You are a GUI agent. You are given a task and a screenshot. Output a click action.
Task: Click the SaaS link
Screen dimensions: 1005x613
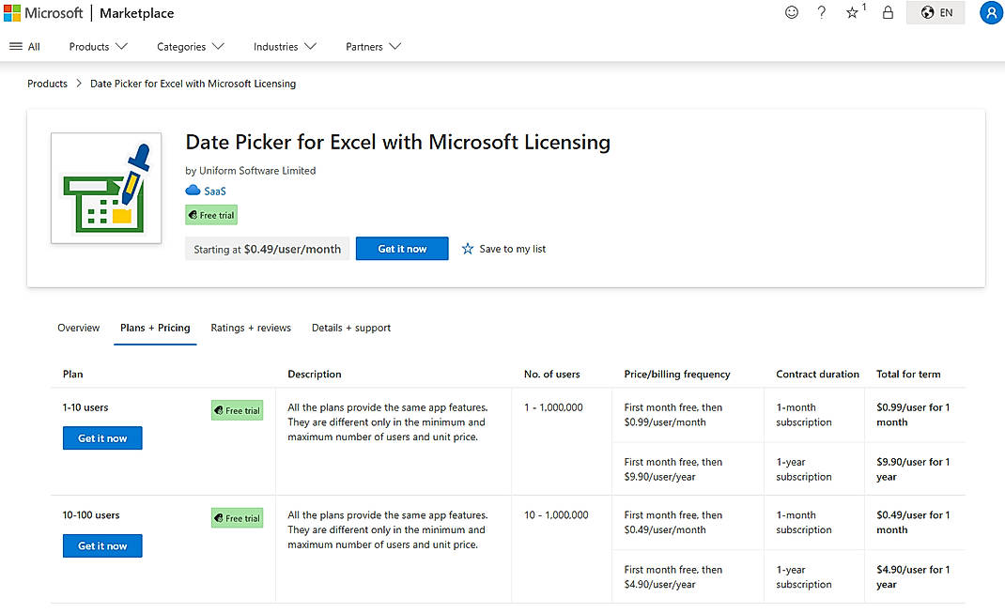pyautogui.click(x=215, y=191)
